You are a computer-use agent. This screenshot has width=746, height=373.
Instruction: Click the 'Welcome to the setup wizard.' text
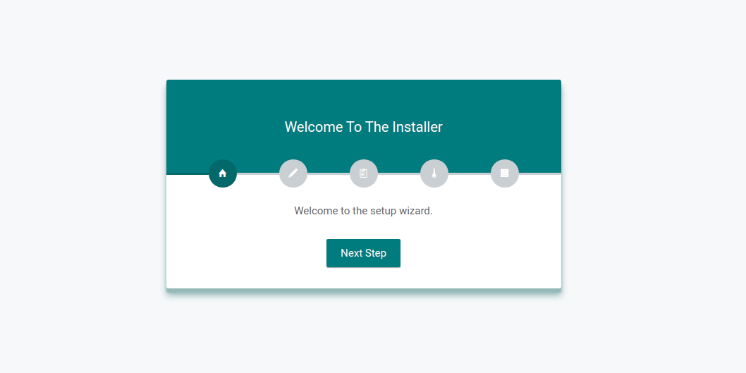click(363, 211)
